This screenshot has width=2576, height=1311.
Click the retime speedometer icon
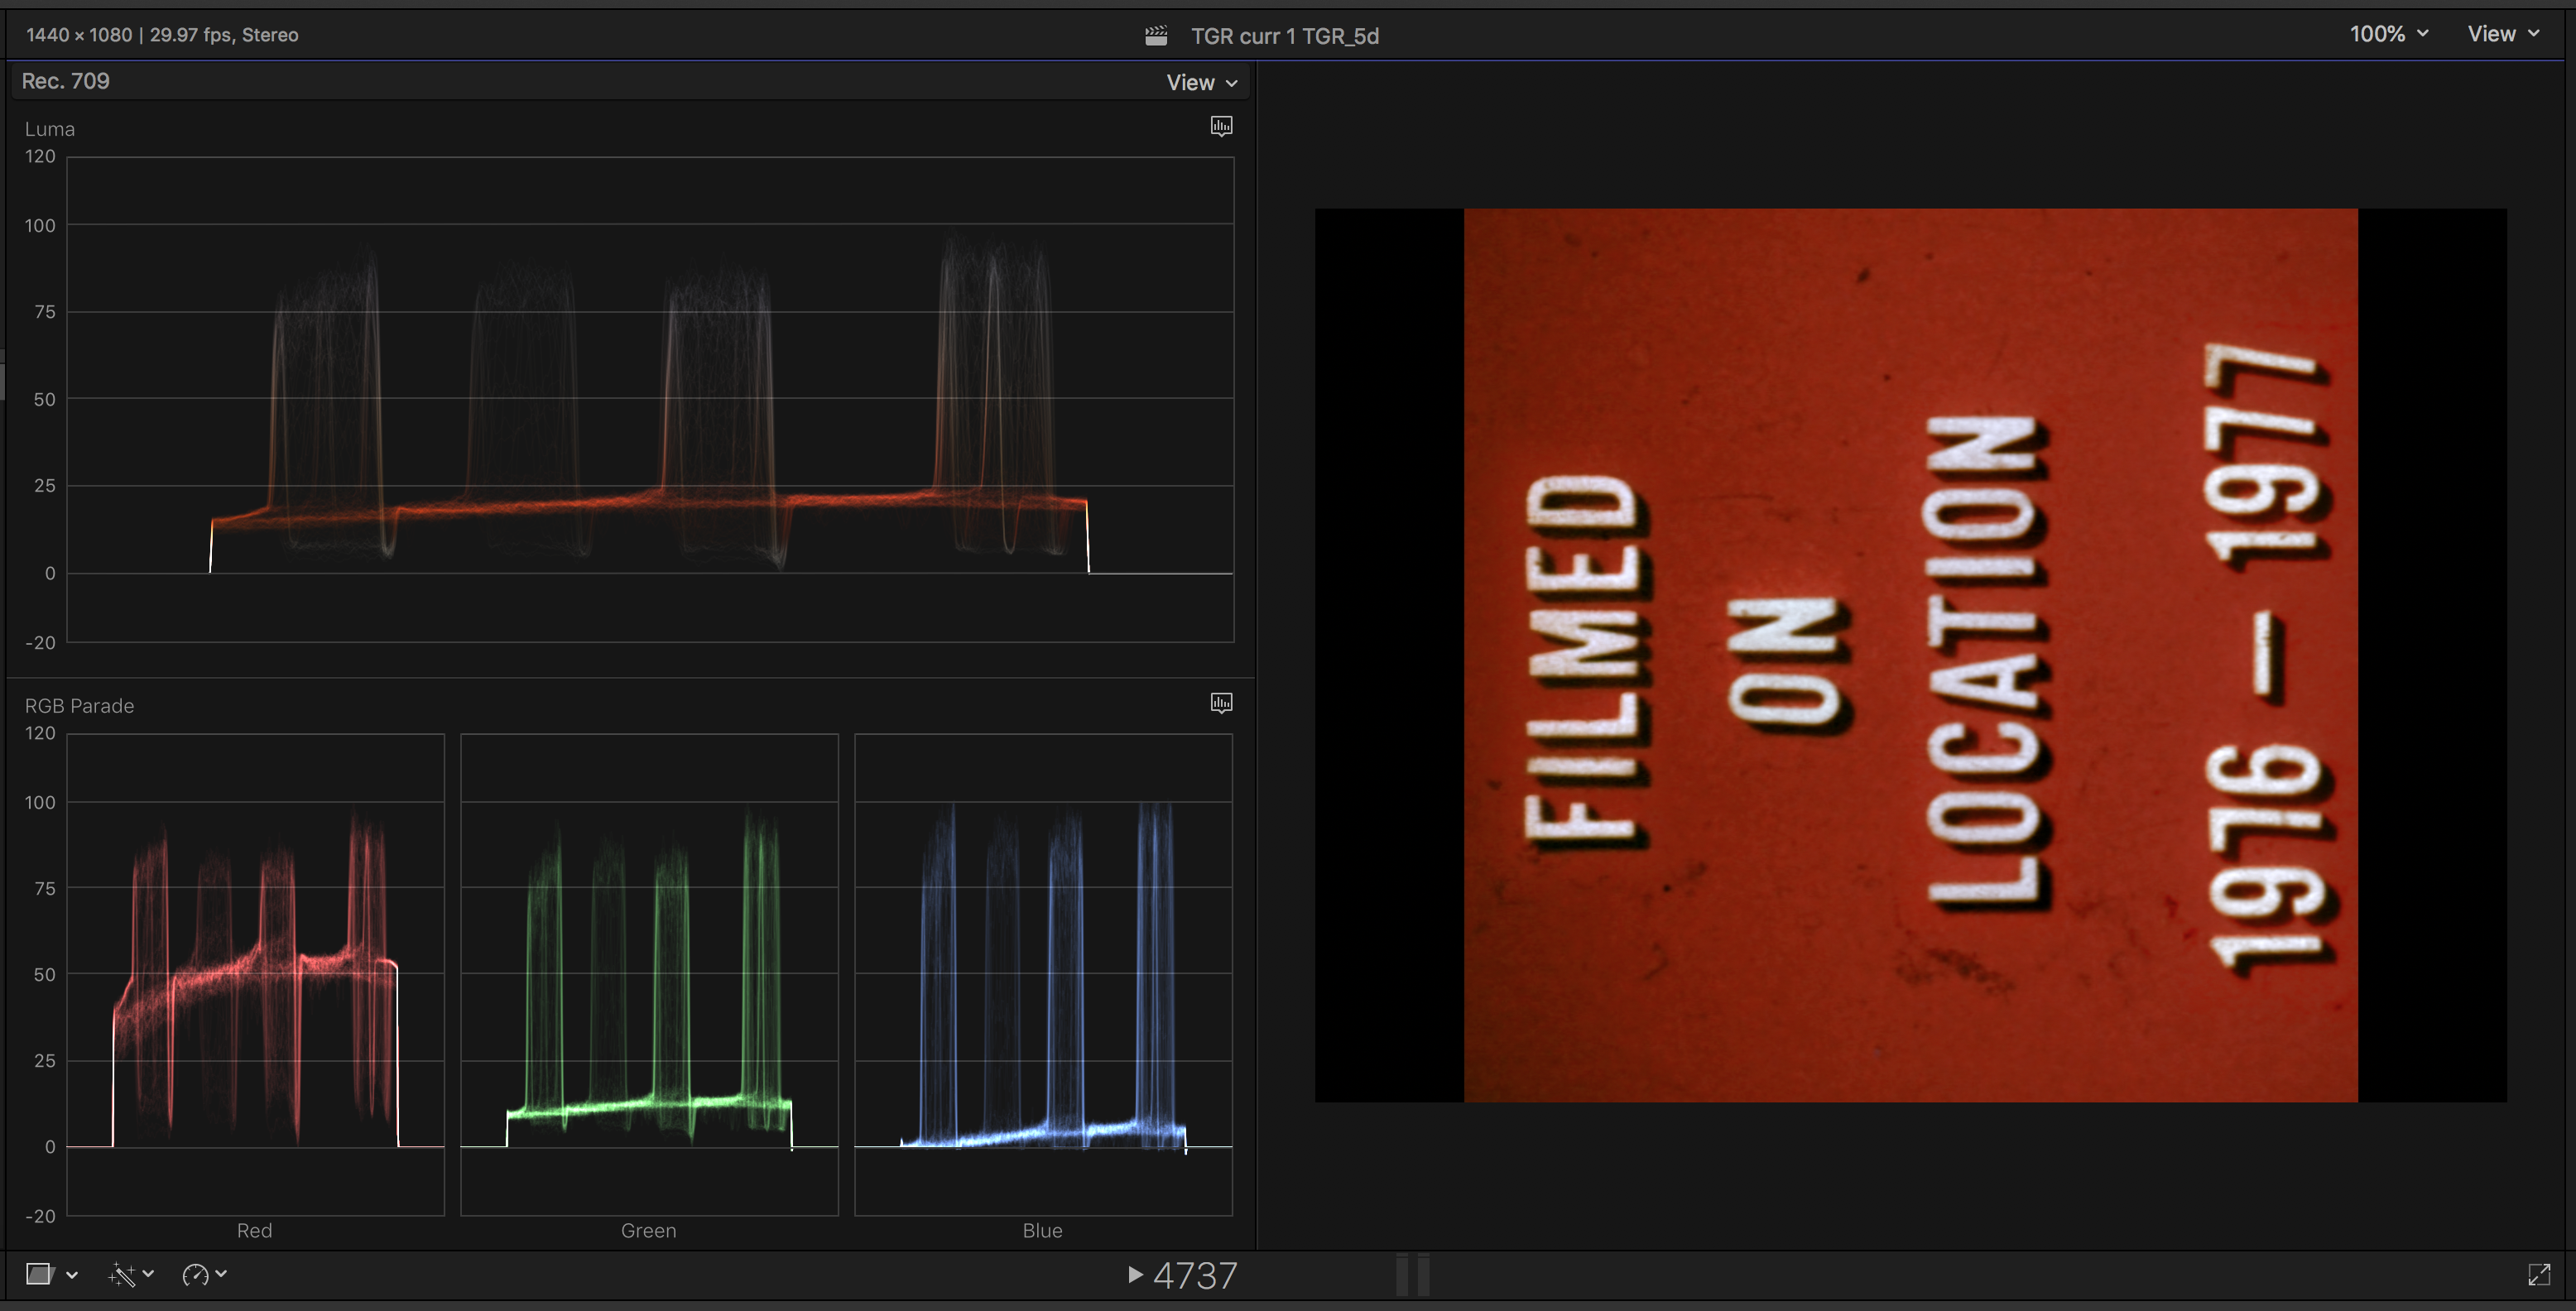point(195,1274)
